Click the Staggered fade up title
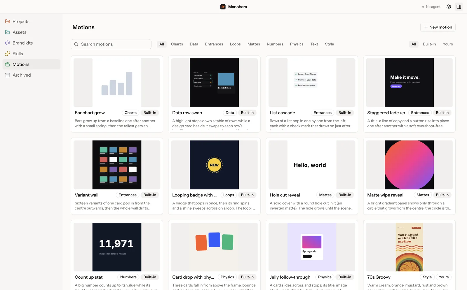Screen dimensions: 467x290 pos(386,113)
